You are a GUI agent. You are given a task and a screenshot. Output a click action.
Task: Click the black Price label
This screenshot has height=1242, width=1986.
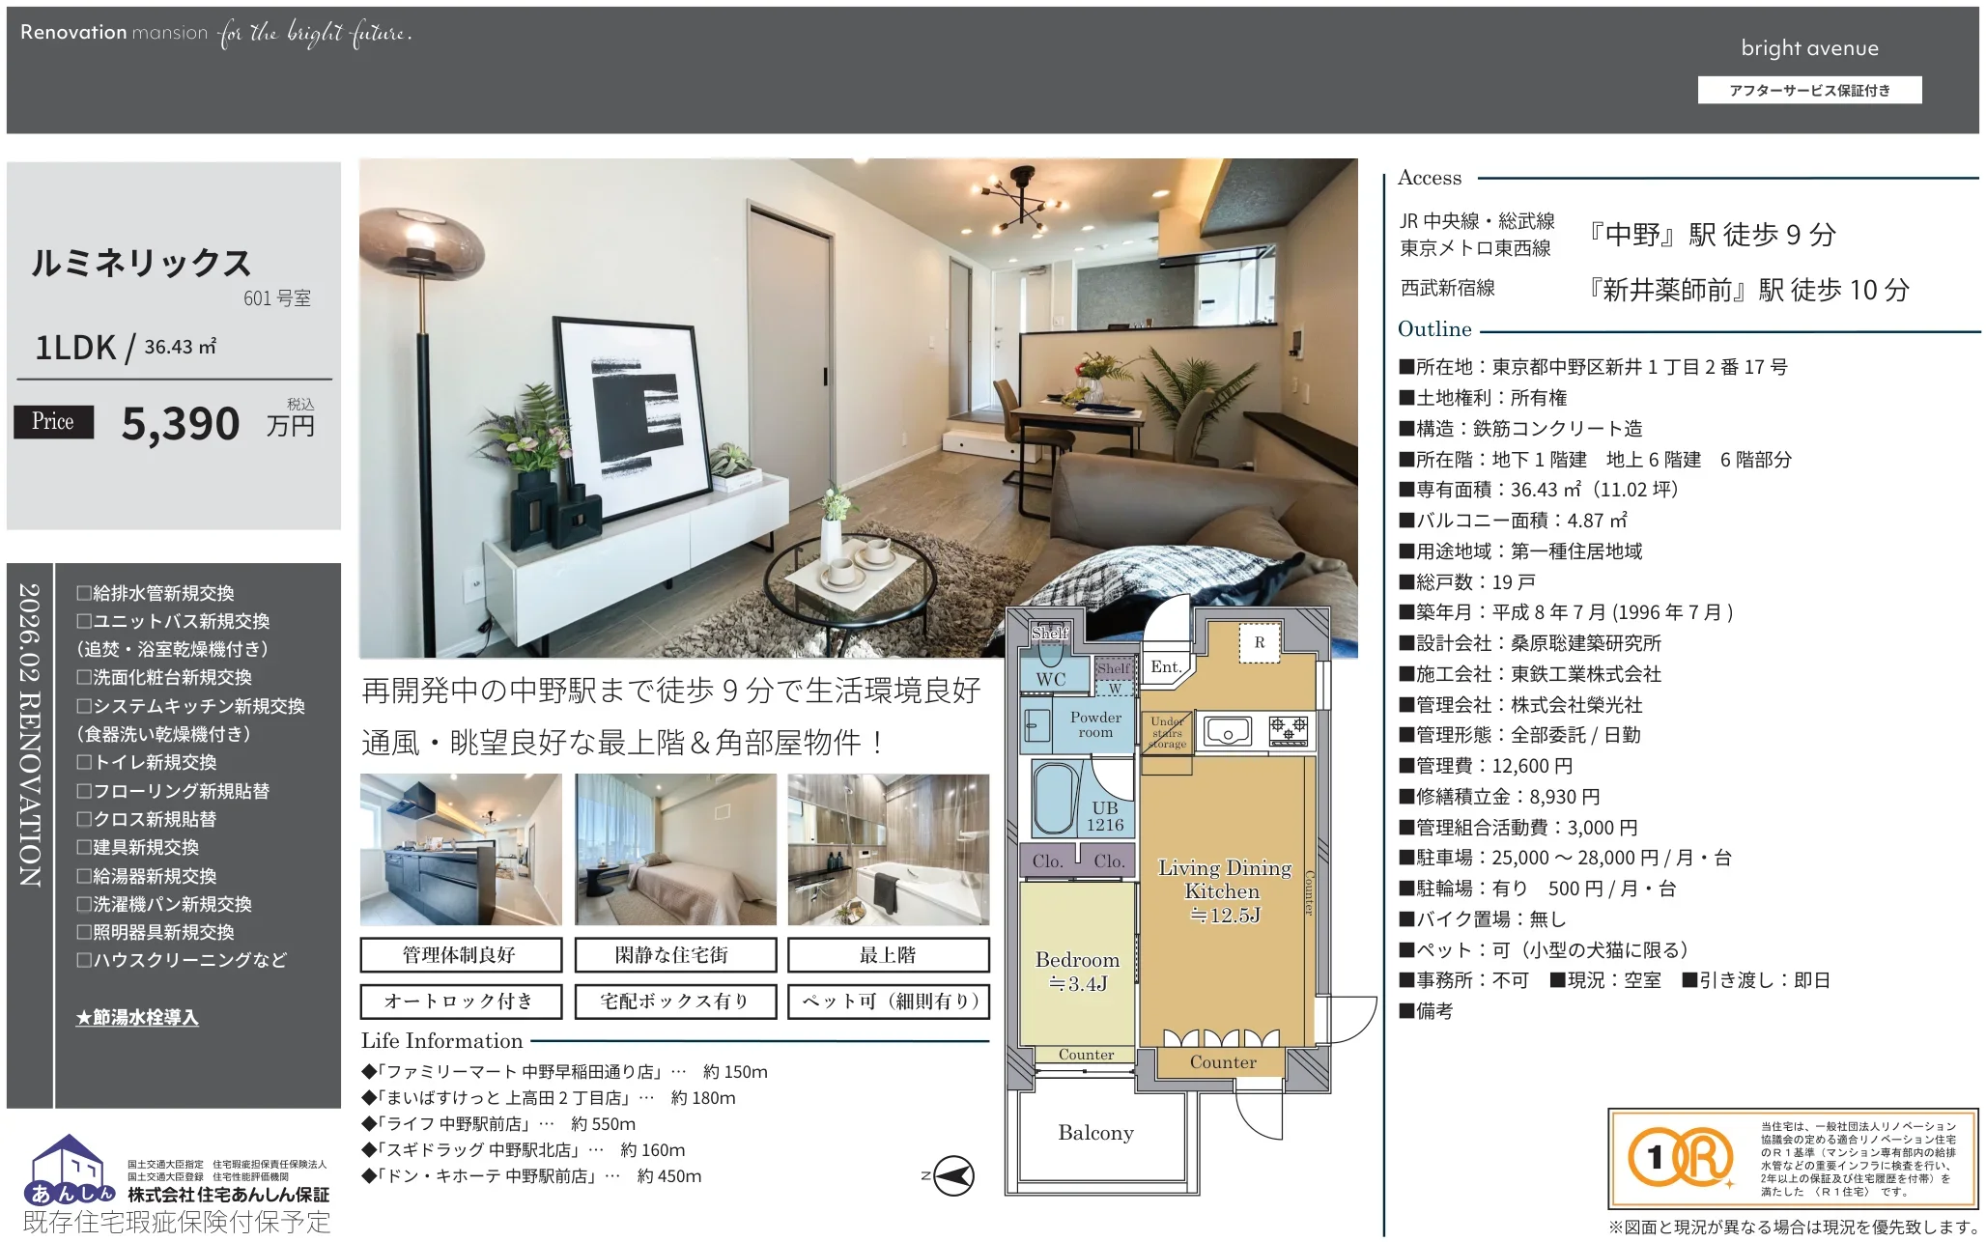(53, 421)
